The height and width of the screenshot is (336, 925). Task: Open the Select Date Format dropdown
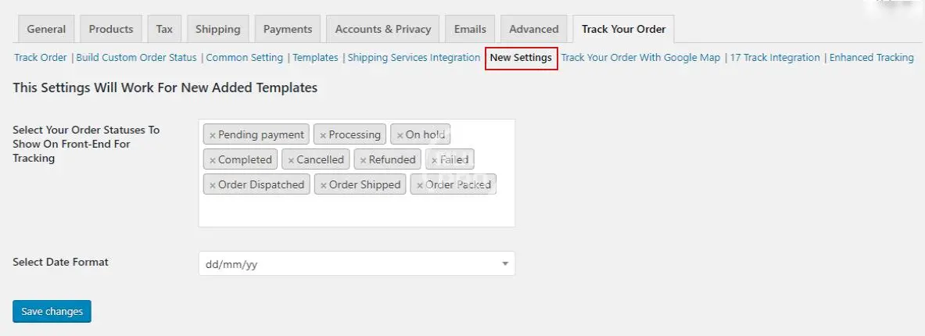point(357,264)
